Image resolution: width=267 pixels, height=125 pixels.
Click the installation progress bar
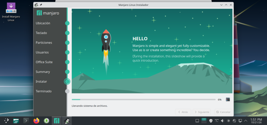(x=144, y=100)
